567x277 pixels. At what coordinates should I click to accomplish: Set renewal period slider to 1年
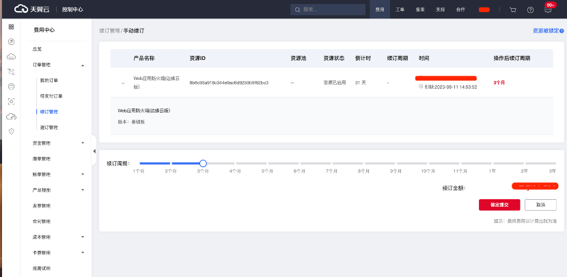coord(492,164)
